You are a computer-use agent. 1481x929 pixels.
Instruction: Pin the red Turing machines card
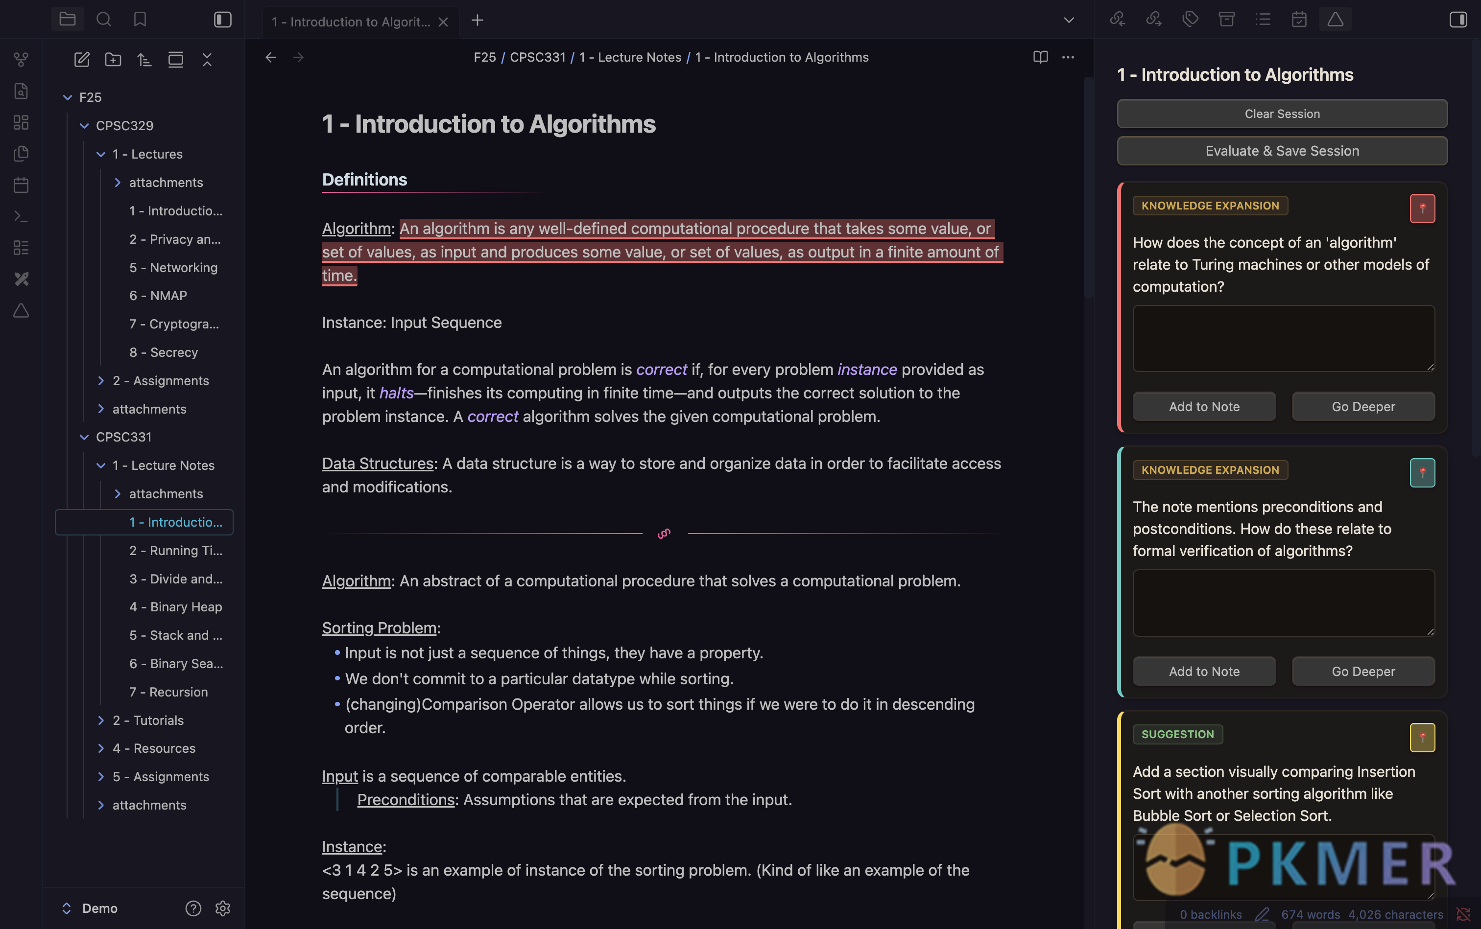[1422, 209]
